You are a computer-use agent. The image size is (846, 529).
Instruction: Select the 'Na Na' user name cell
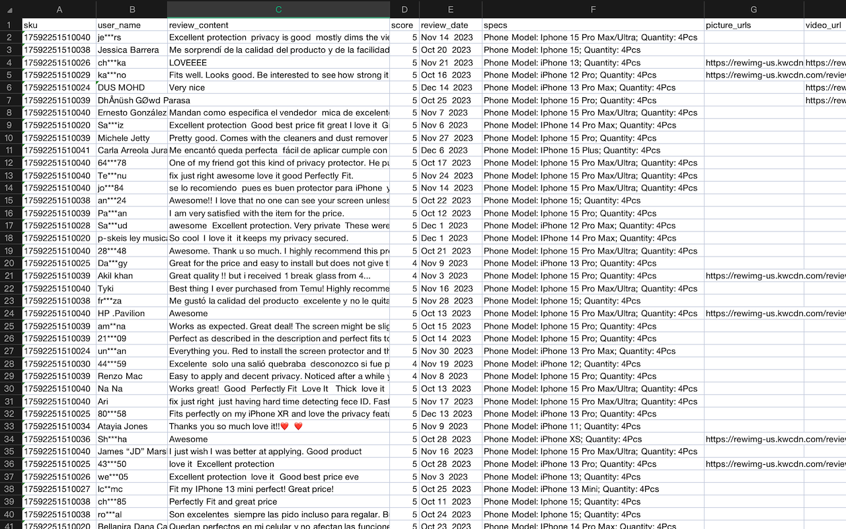tap(132, 389)
